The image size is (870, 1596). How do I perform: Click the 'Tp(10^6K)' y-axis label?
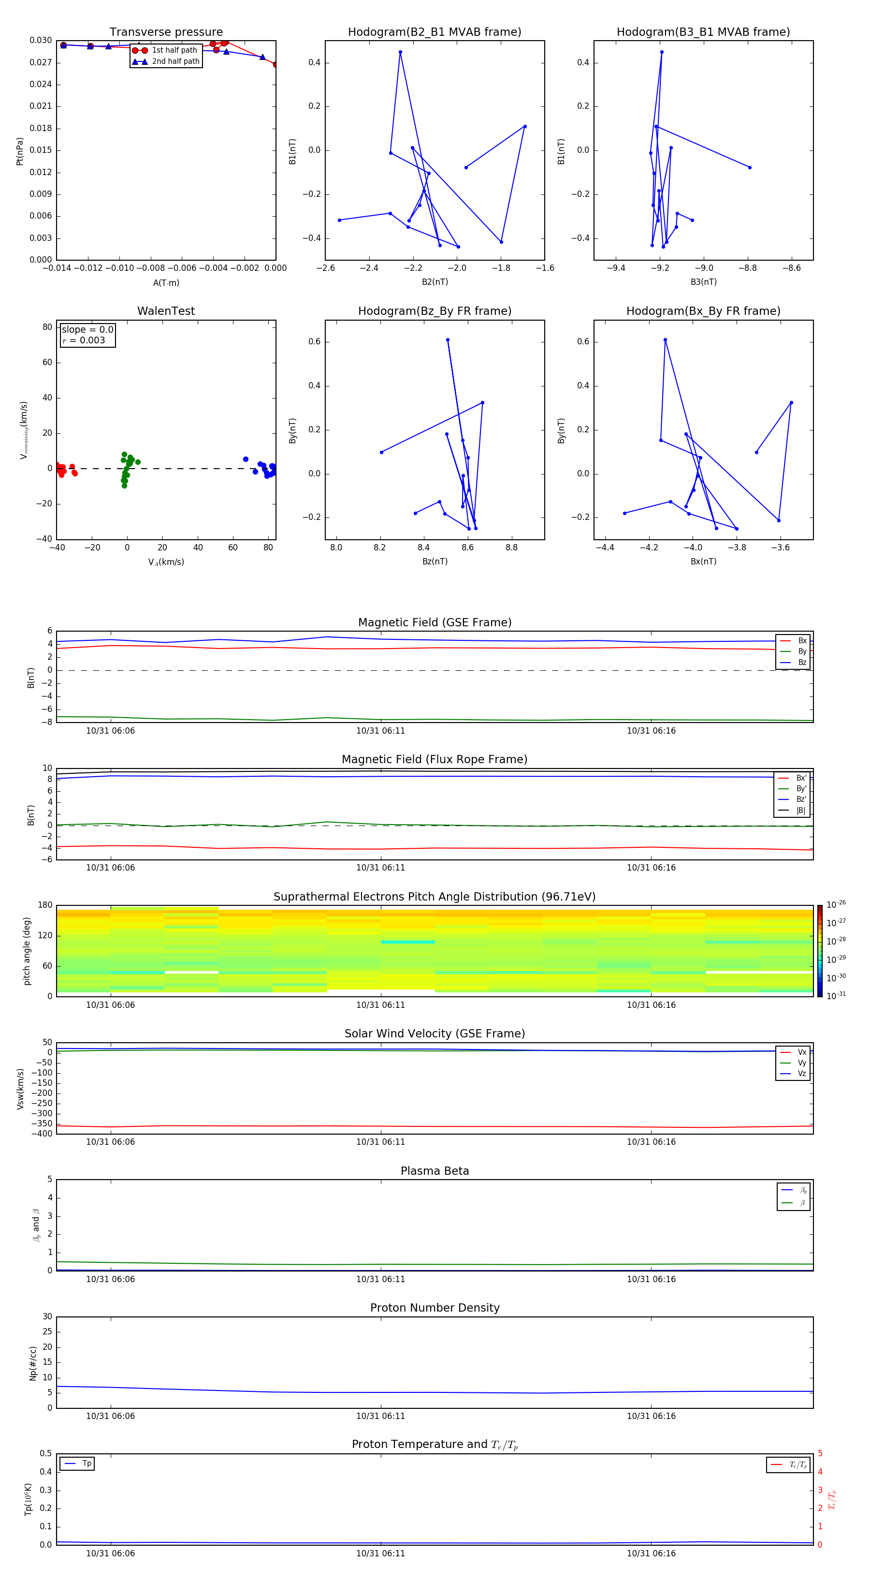coord(28,1499)
